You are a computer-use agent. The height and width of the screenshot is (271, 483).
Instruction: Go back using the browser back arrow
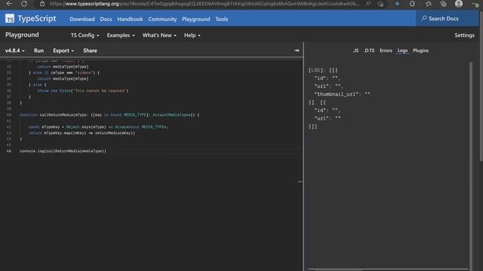(x=9, y=4)
